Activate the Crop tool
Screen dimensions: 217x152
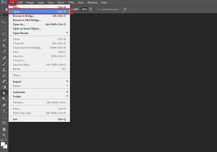coord(4,46)
